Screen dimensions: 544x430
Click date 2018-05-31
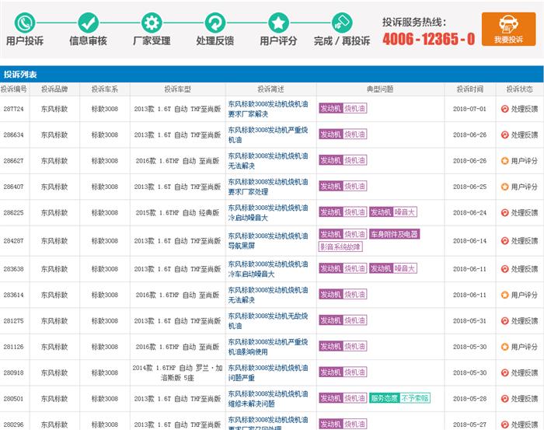pyautogui.click(x=469, y=321)
